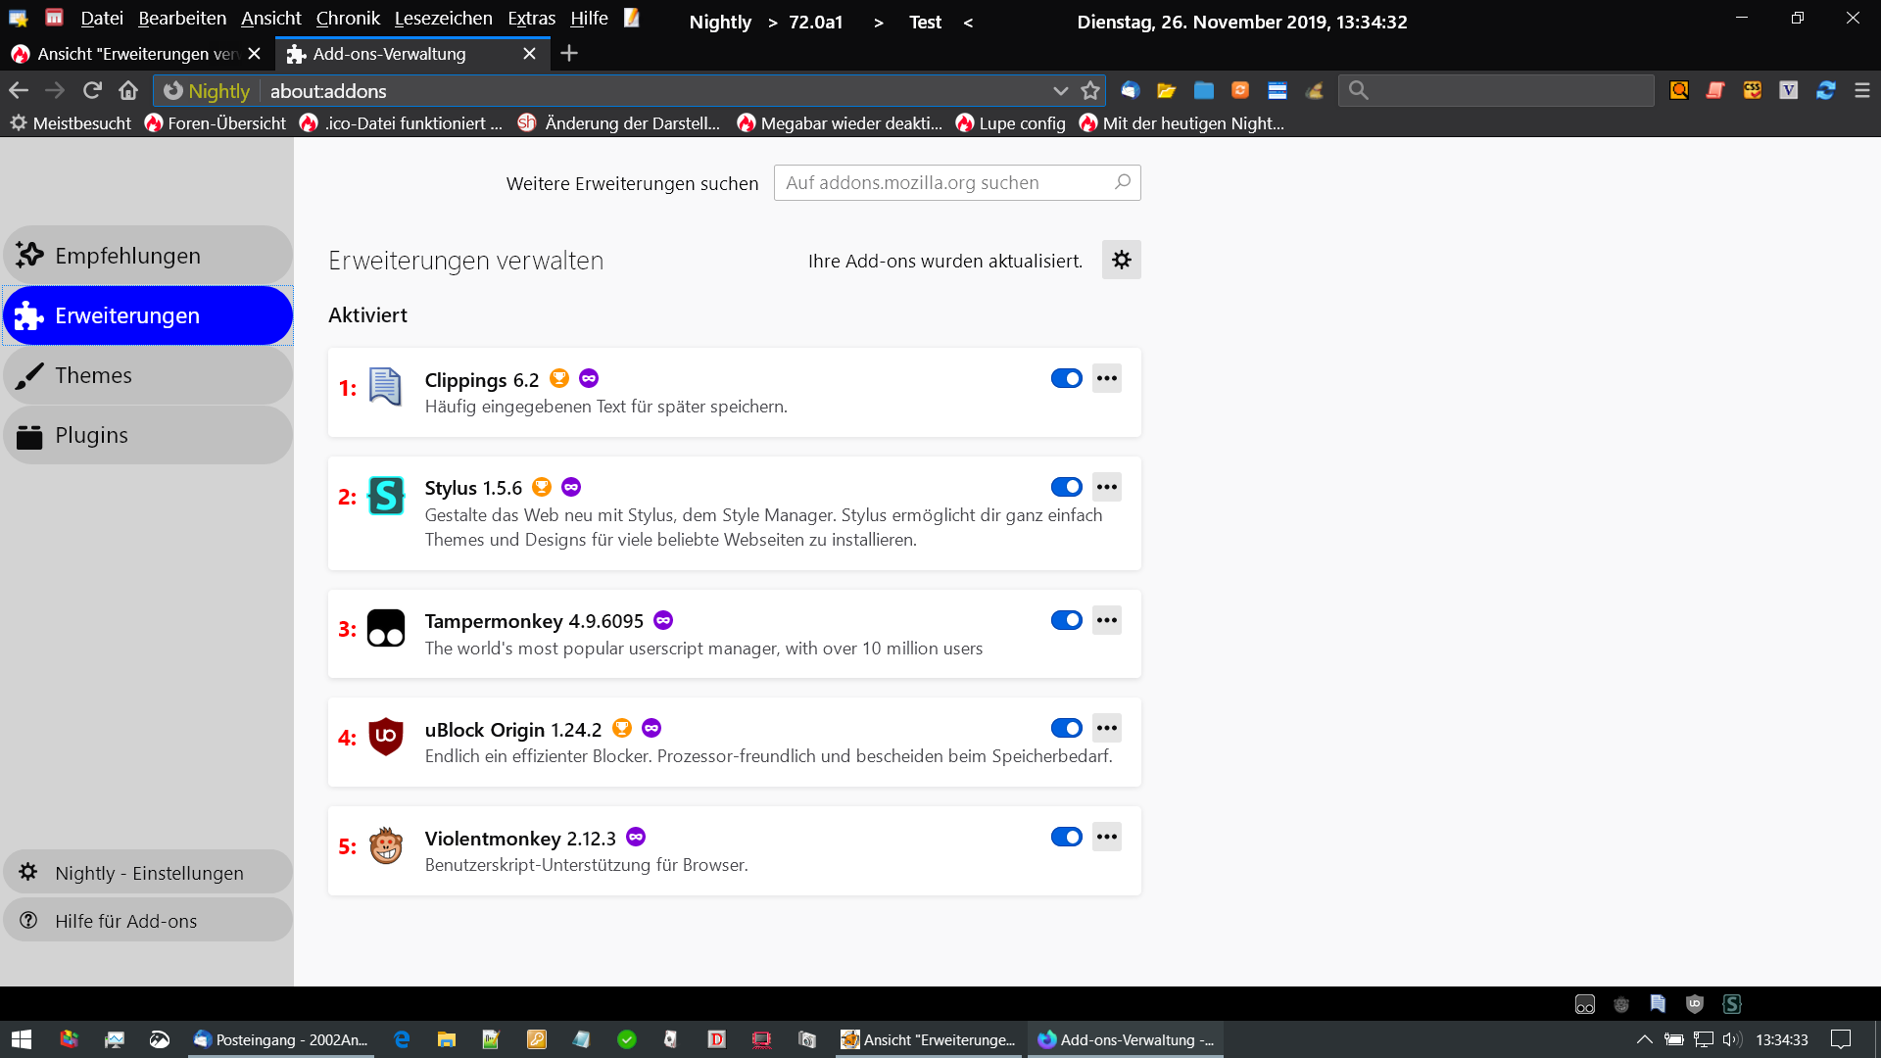Viewport: 1881px width, 1058px height.
Task: Click the home button icon
Action: 128,90
